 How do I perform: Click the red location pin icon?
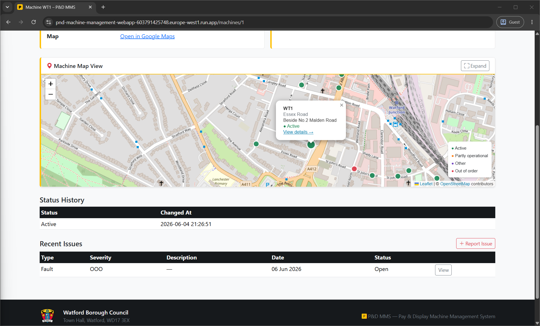click(x=49, y=66)
